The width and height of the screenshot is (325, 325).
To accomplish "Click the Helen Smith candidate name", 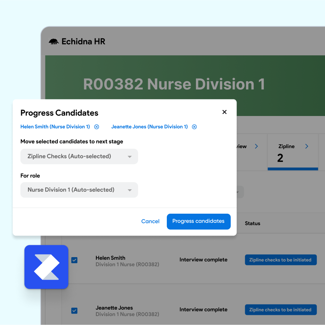I will pyautogui.click(x=110, y=258).
